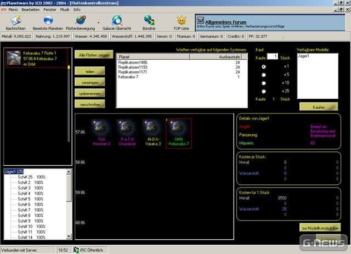Sort by the Ausbaustufe column header
The image size is (351, 254).
click(216, 57)
